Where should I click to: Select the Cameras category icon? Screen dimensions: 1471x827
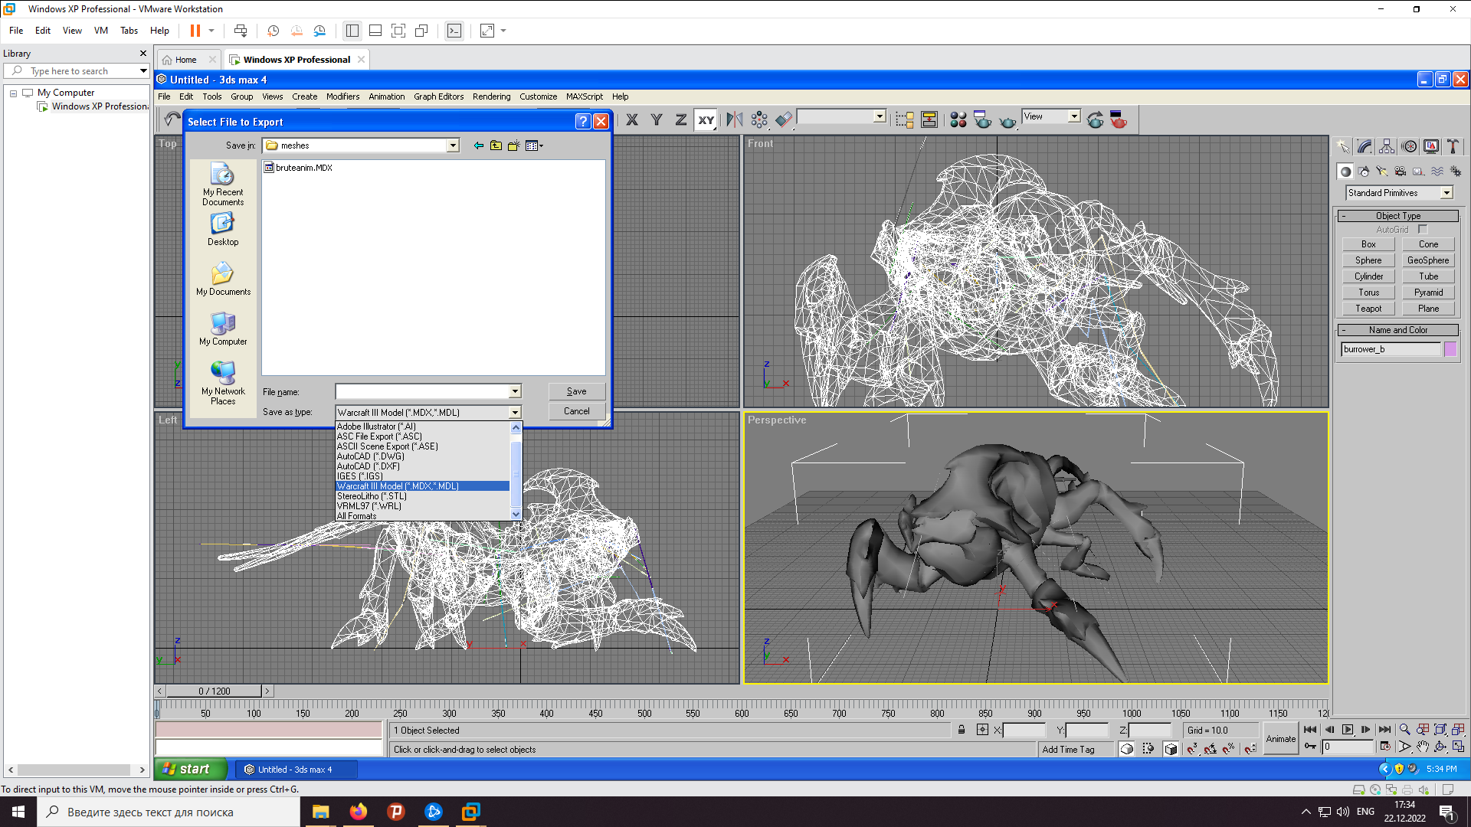1401,172
